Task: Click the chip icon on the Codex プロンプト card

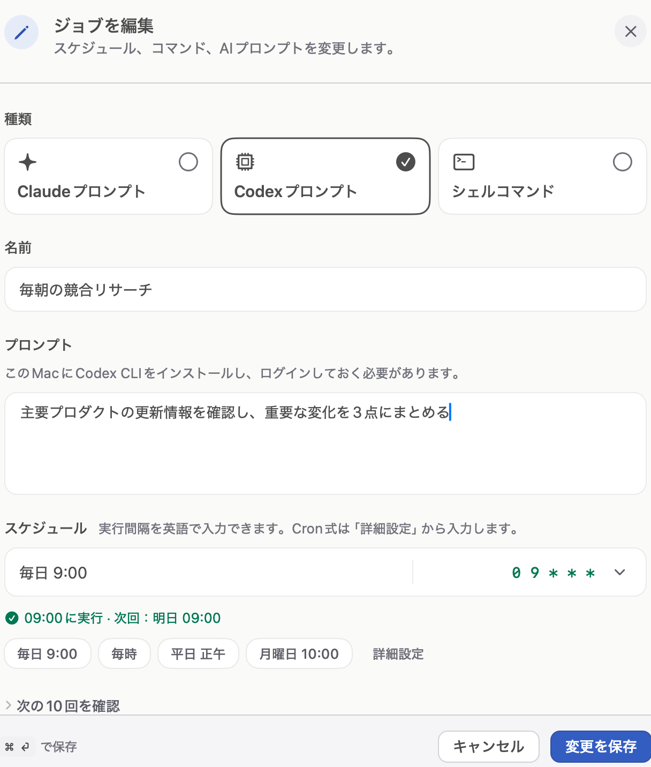Action: click(245, 162)
